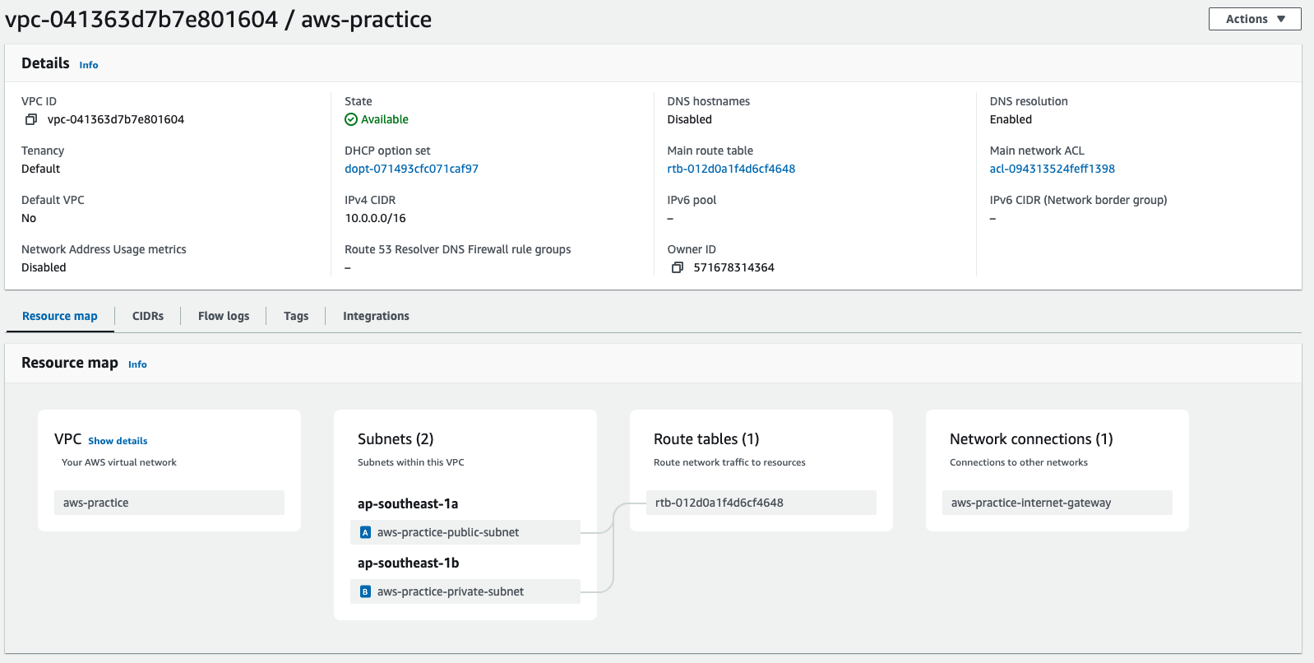The height and width of the screenshot is (663, 1314).
Task: Click the DNS hostnames Disabled value
Action: [689, 119]
